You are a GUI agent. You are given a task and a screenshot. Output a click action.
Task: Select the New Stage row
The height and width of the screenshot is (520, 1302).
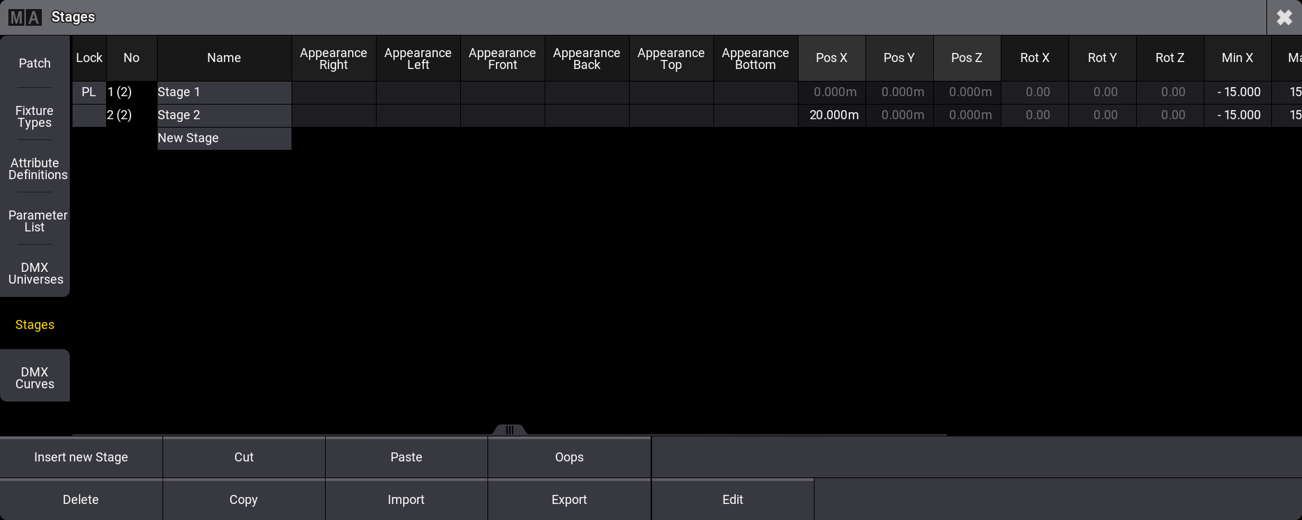(224, 138)
